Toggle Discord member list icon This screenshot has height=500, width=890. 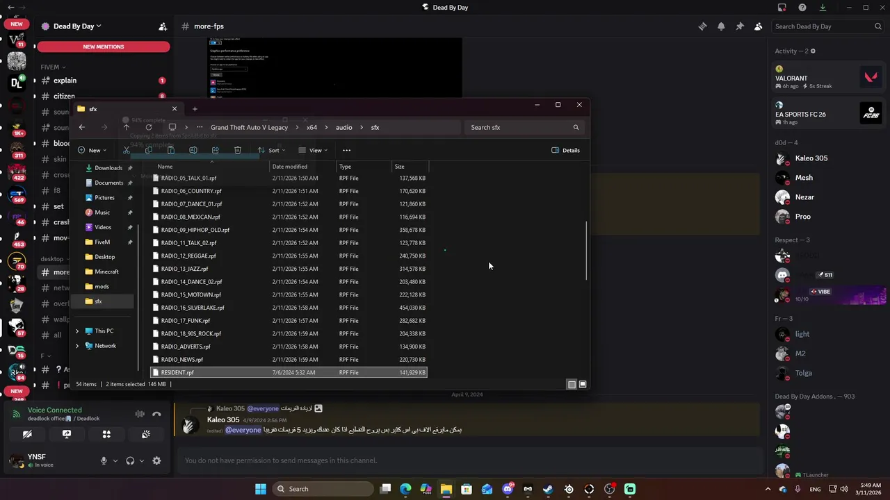759,26
